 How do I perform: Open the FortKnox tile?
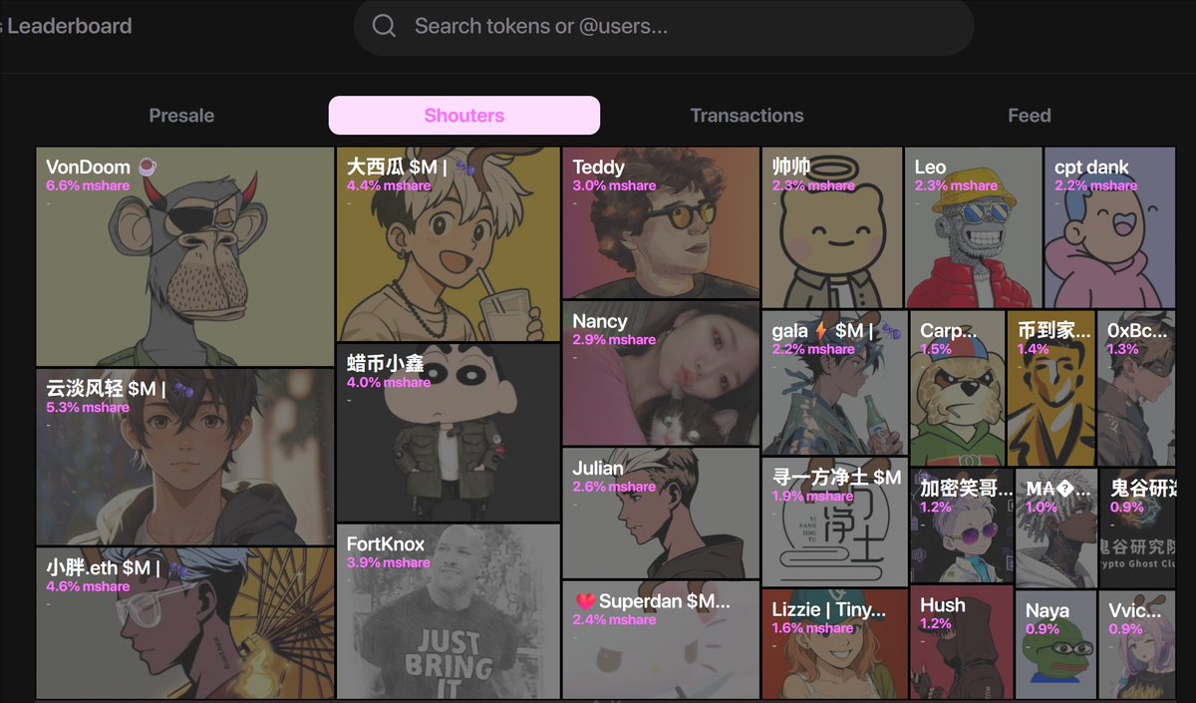[448, 611]
